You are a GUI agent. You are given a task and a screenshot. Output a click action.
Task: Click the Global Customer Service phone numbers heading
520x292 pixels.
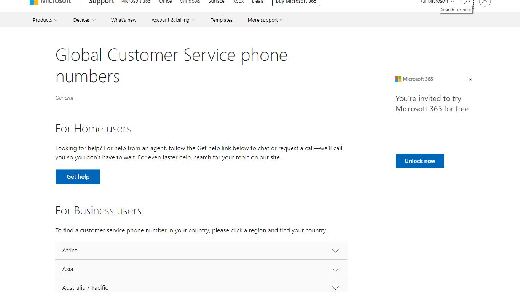pyautogui.click(x=171, y=66)
